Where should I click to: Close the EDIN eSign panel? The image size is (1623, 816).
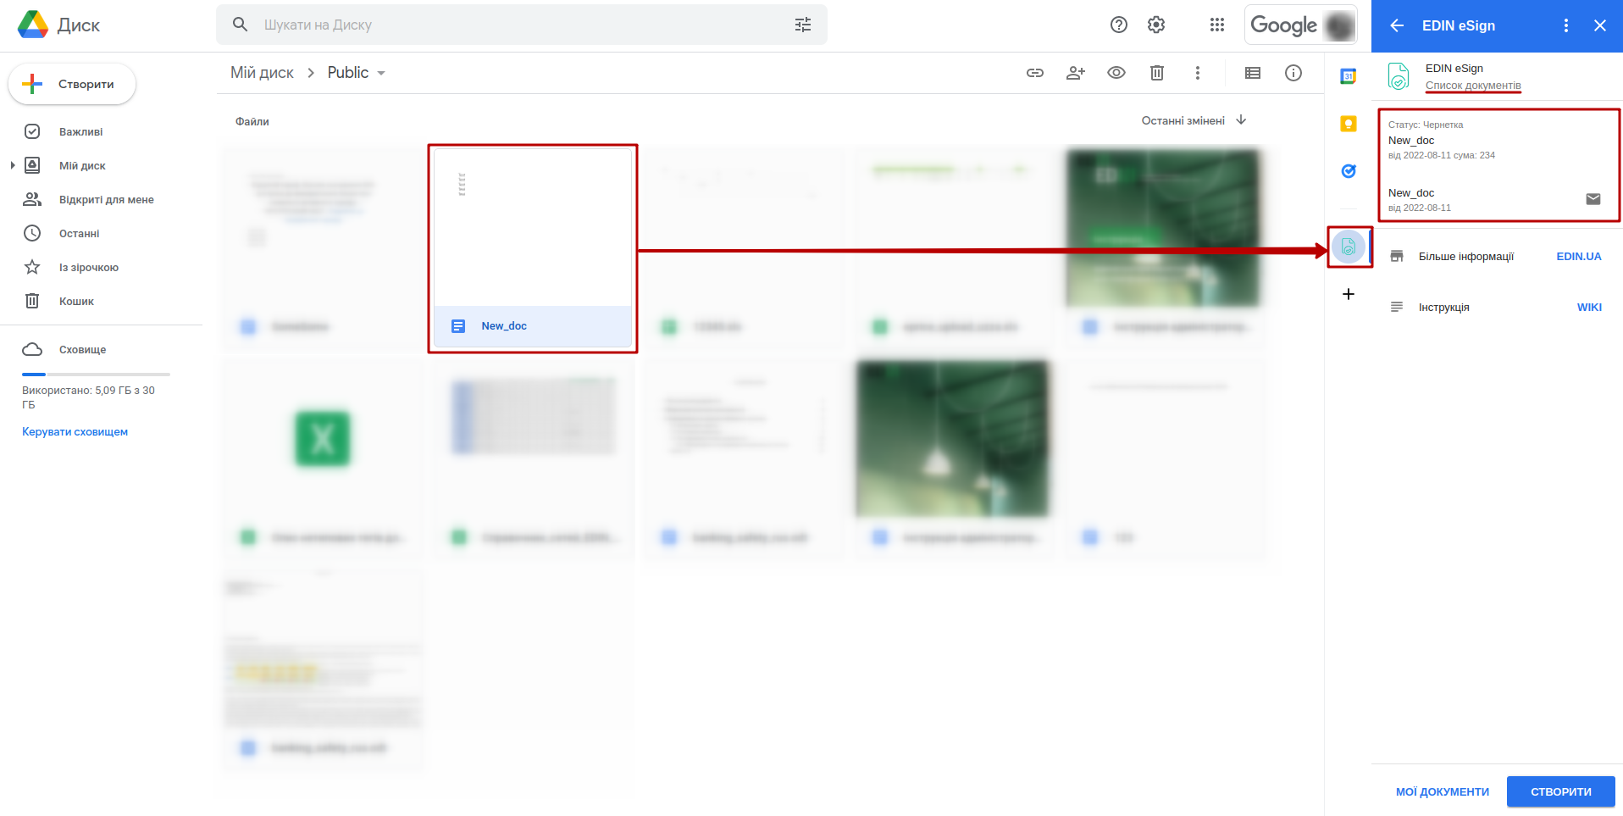pos(1600,25)
